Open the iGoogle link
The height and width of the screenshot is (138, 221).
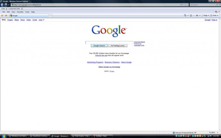(207, 20)
